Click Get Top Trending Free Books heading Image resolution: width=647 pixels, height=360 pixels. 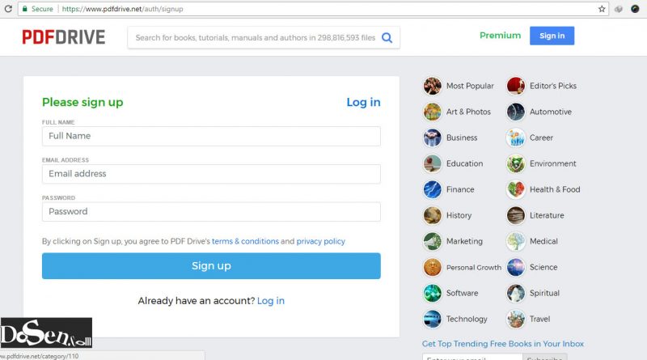(x=502, y=344)
